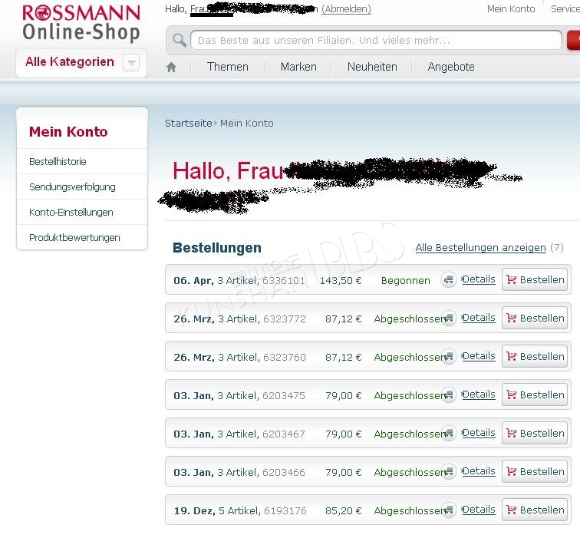Click shipment truck icon for order 6323772

click(x=448, y=319)
